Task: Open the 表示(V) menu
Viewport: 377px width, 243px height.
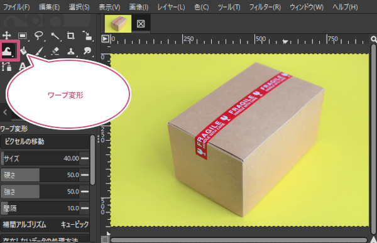Action: [x=109, y=7]
